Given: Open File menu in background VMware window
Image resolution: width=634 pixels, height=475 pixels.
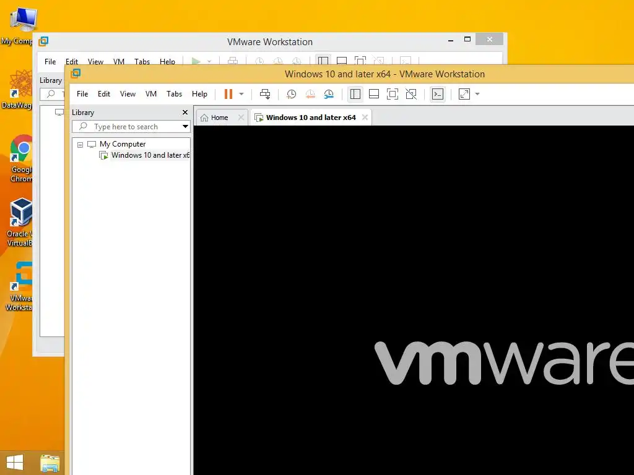Looking at the screenshot, I should 50,61.
